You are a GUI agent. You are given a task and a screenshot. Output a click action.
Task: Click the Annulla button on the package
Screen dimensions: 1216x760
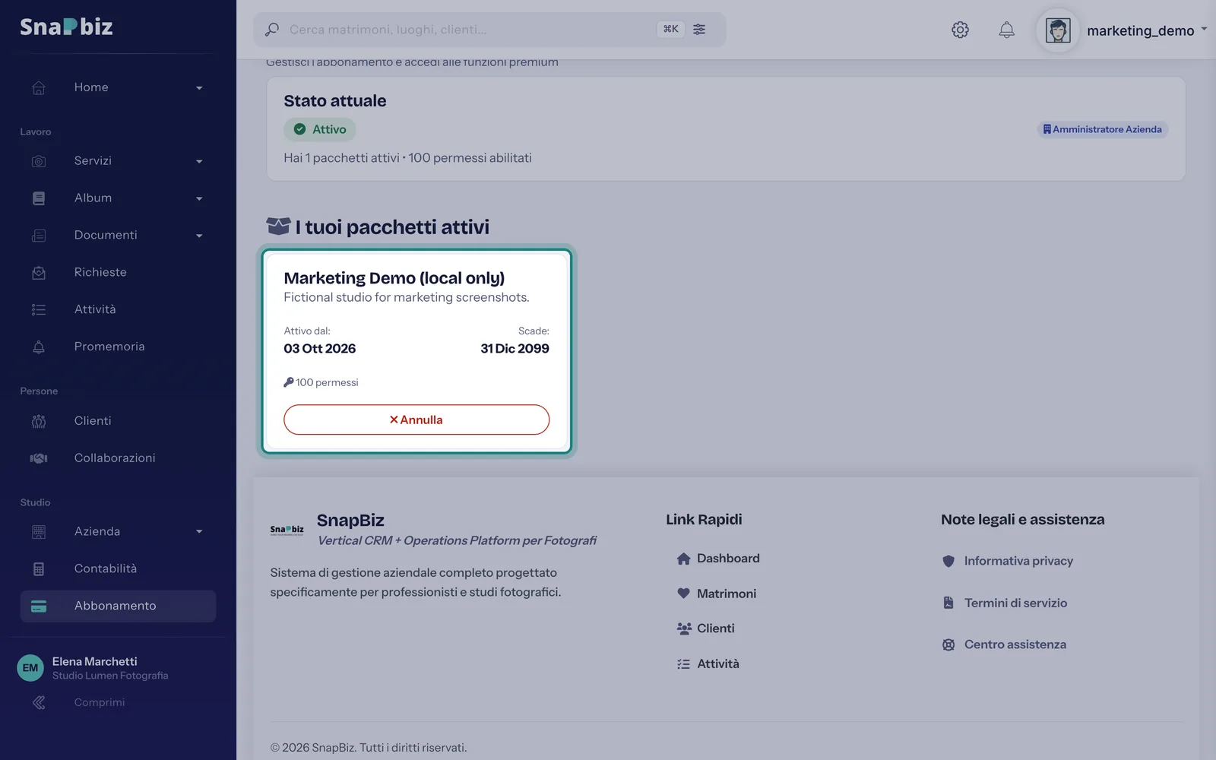coord(416,420)
